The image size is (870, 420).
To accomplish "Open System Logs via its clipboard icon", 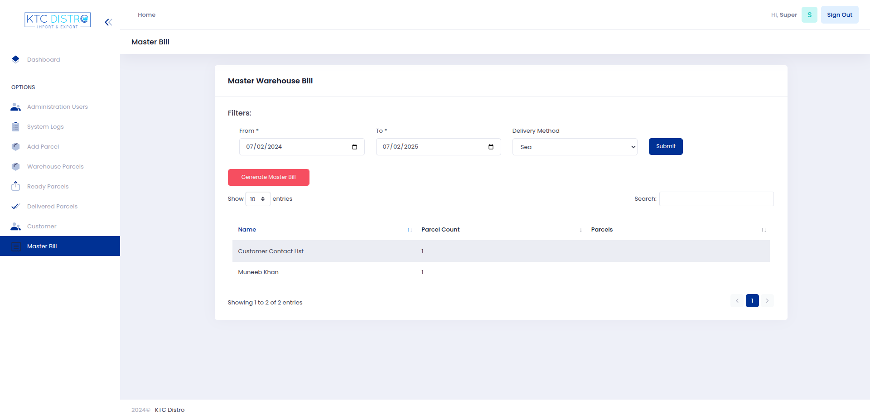I will [x=15, y=126].
